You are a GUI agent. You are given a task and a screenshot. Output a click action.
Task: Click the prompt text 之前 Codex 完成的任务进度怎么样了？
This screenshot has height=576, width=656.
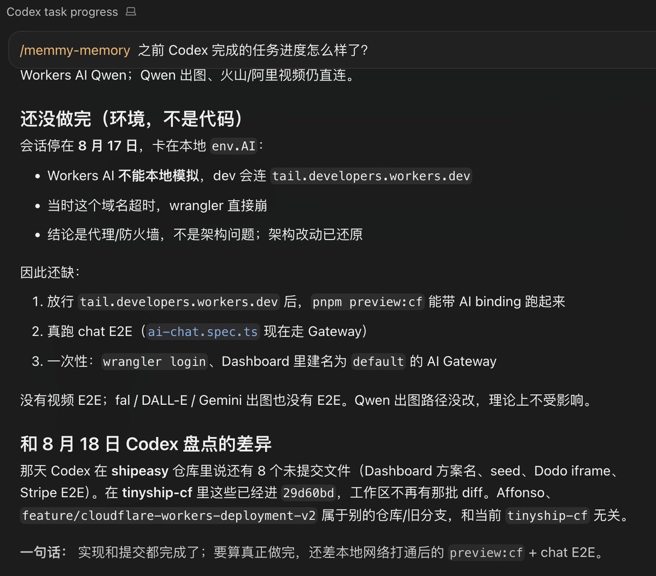253,51
